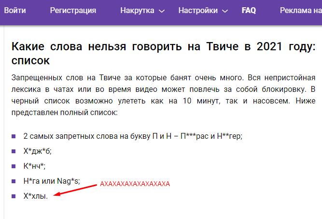Viewport: 322px width, 219px height.
Task: Open the Реклама на link in navbar
Action: click(300, 10)
